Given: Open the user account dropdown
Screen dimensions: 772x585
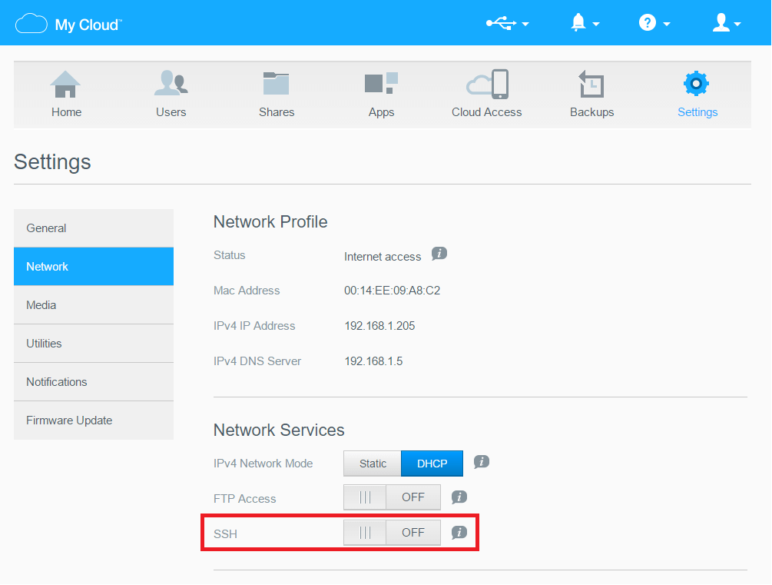Looking at the screenshot, I should pos(726,24).
